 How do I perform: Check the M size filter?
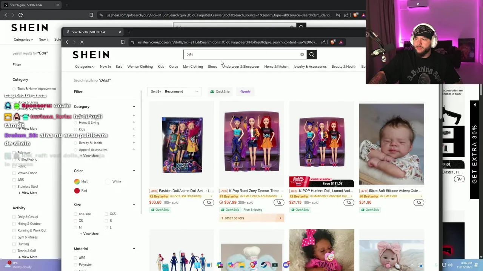pos(75,227)
